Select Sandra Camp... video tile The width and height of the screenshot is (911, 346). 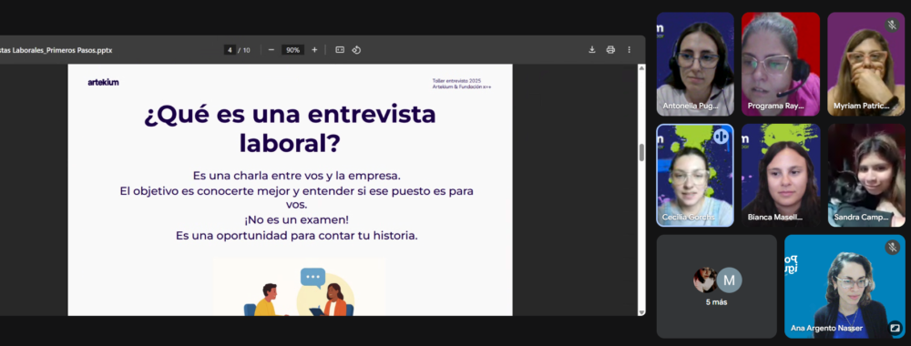(865, 175)
